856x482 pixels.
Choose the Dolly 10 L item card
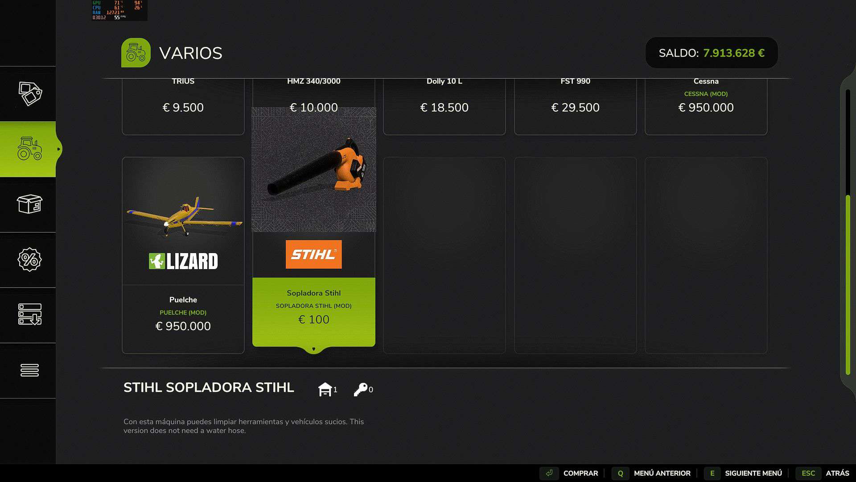[x=444, y=106]
